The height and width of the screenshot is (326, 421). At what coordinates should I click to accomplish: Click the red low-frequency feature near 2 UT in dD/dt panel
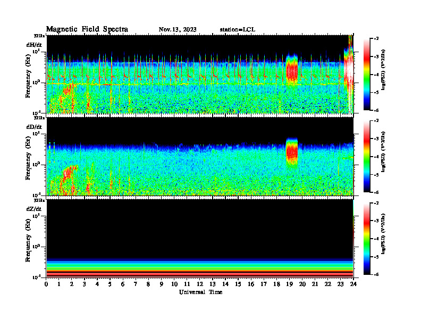point(69,175)
